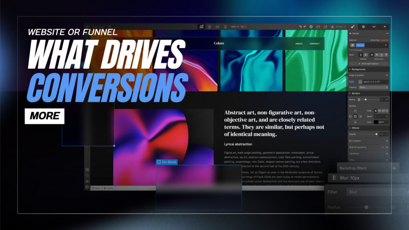Image resolution: width=409 pixels, height=230 pixels.
Task: Switch to the Element Settings gear tab
Action: [363, 27]
